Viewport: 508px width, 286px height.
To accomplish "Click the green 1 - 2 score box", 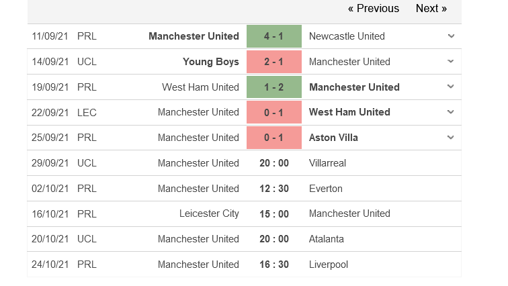I will pyautogui.click(x=274, y=87).
